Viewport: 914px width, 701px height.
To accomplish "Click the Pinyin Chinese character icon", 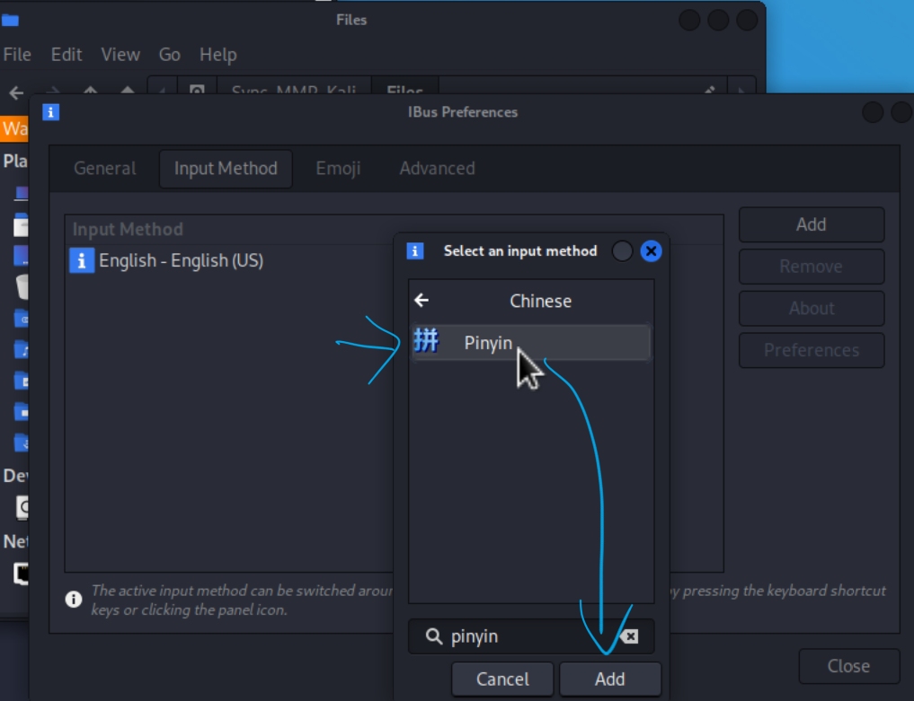I will point(425,340).
